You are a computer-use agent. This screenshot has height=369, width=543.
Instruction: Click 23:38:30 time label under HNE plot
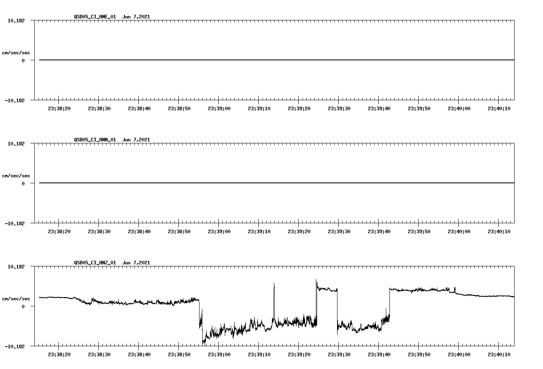[x=99, y=109]
